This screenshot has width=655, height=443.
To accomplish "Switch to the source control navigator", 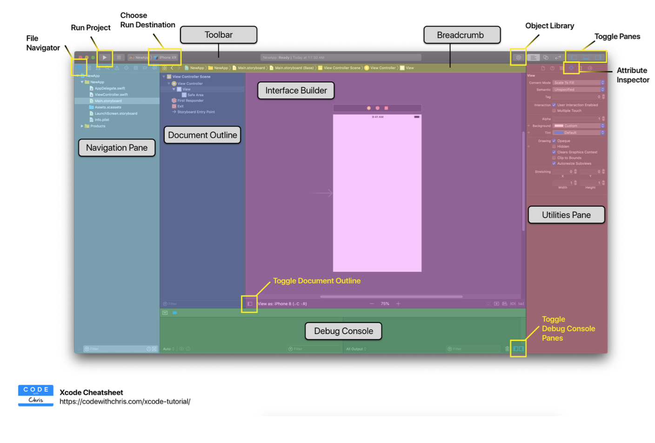I will click(x=88, y=67).
